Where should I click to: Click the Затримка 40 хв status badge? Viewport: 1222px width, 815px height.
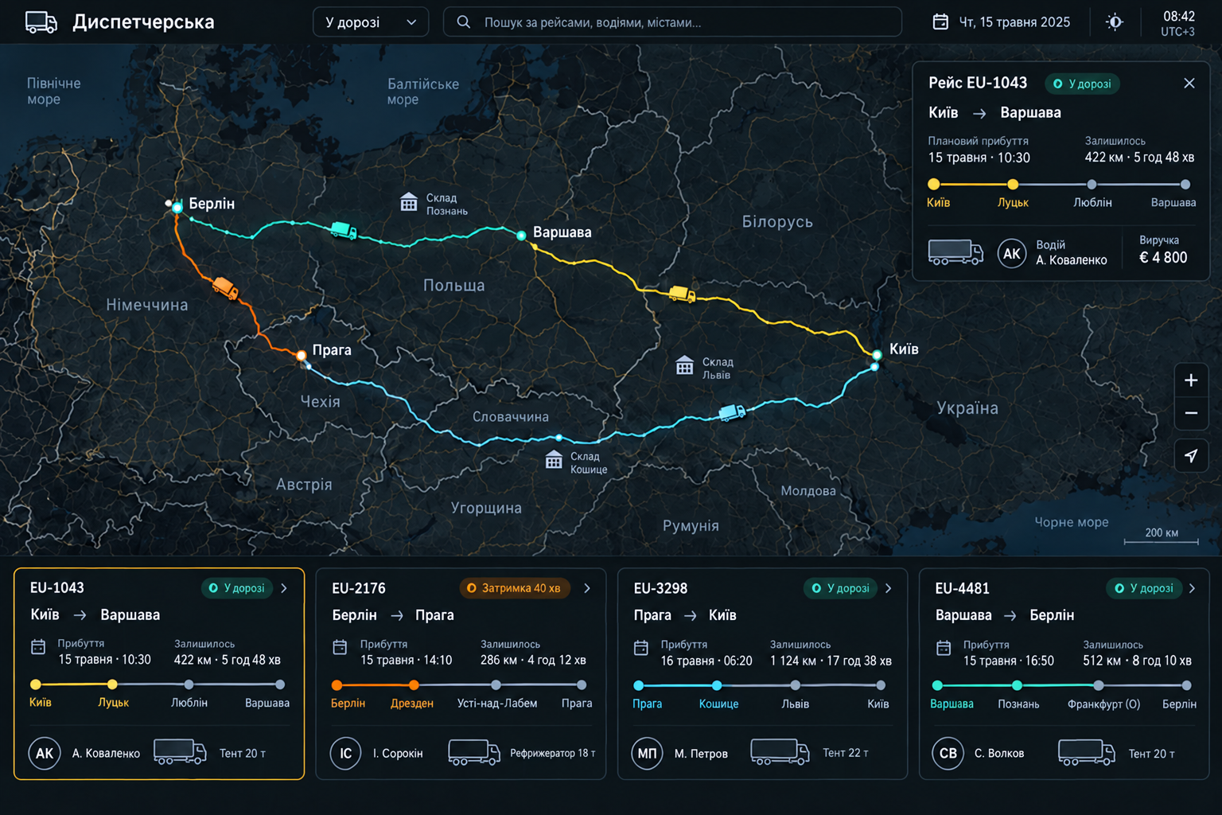tap(515, 588)
